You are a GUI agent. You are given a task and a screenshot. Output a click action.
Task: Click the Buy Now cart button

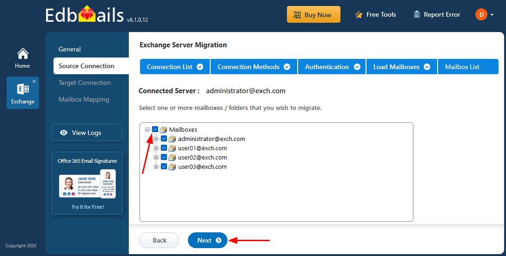tap(313, 14)
